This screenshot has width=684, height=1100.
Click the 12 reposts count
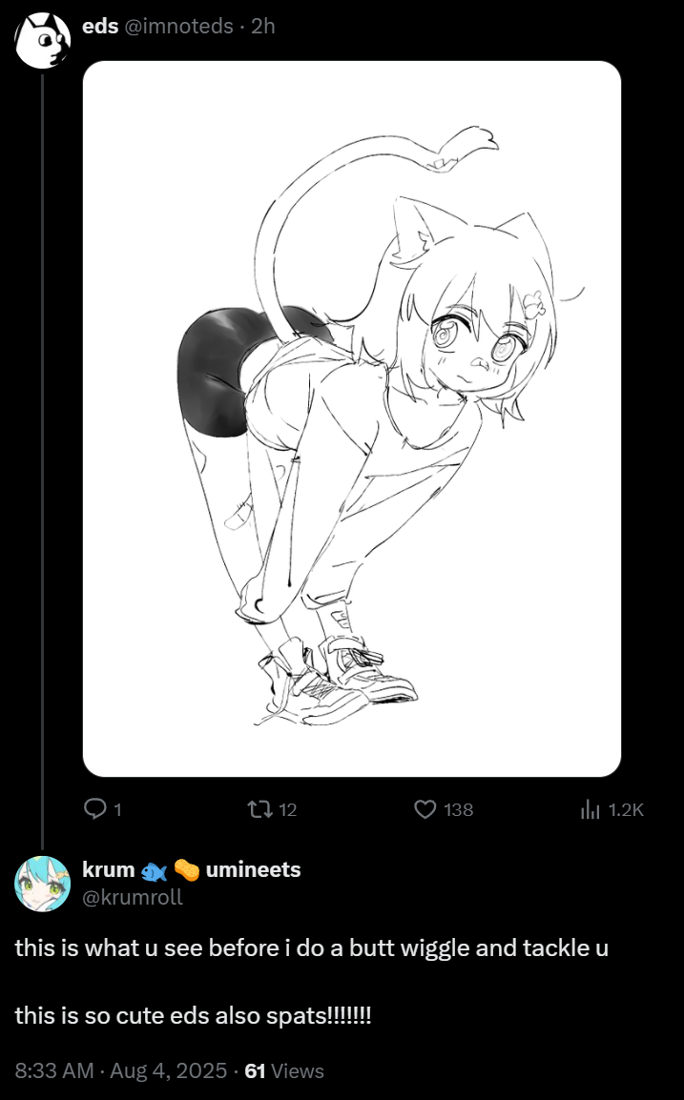288,810
